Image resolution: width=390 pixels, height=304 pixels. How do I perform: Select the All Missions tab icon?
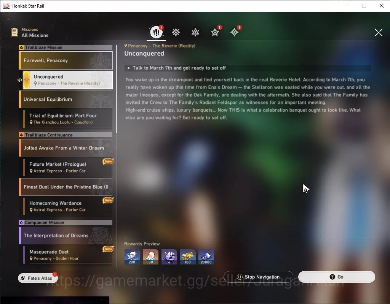156,32
